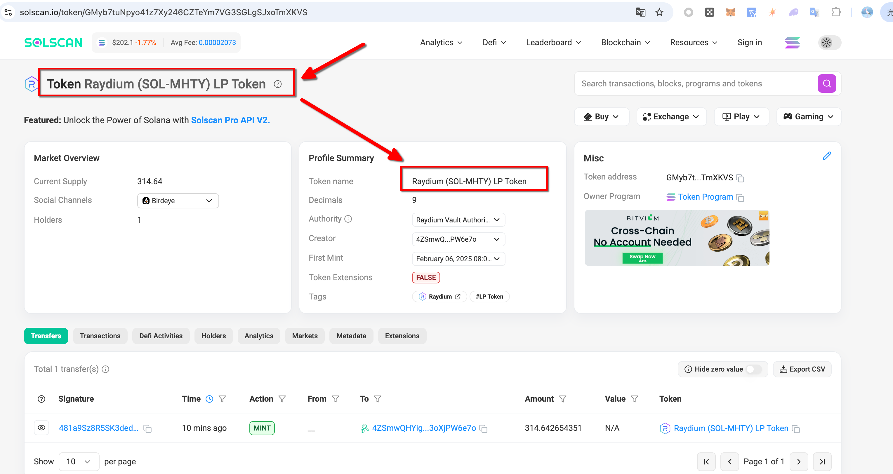Copy the transaction signature 481a9Sz8R5SK3ded

tap(148, 429)
